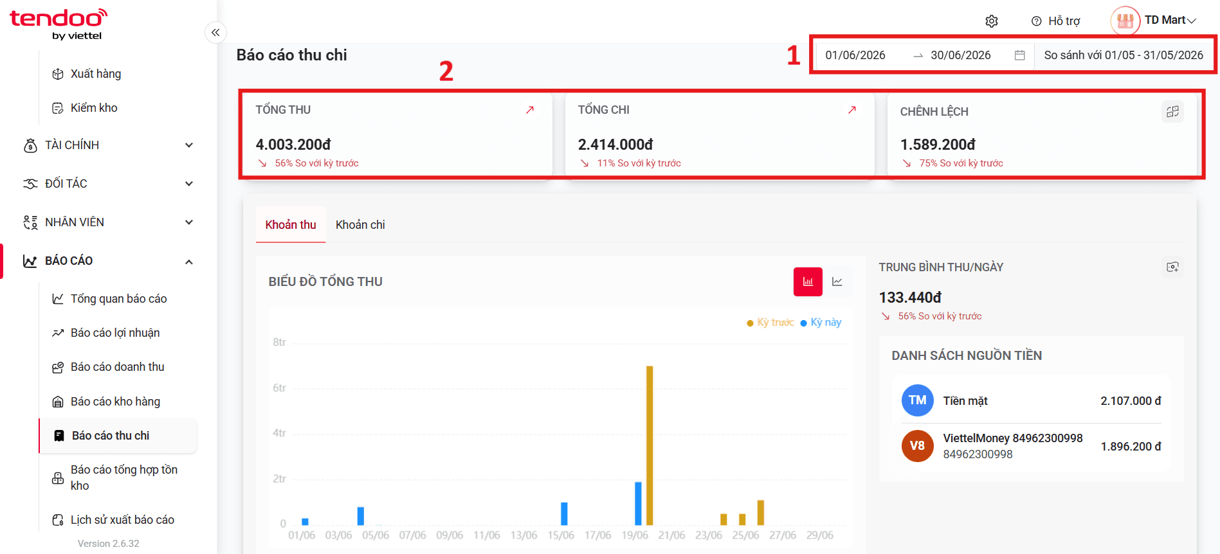Viewport: 1220px width, 554px height.
Task: Expand the ĐỐI TÁC menu
Action: [108, 184]
